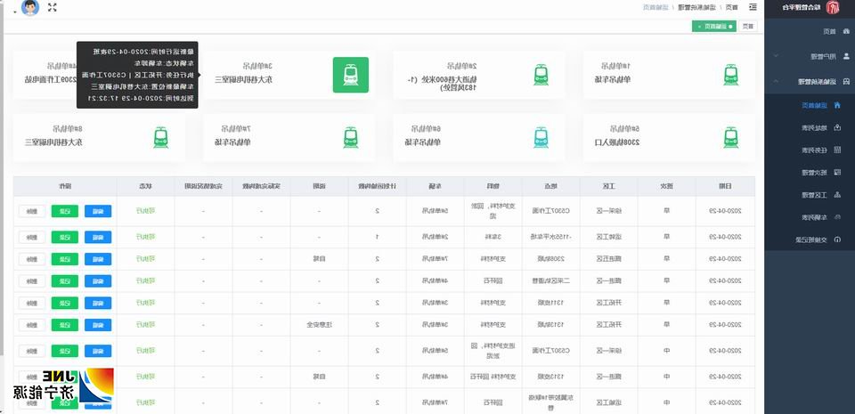This screenshot has height=414, width=855.
Task: Click the 8#单轨吊 train icon
Action: [x=160, y=137]
